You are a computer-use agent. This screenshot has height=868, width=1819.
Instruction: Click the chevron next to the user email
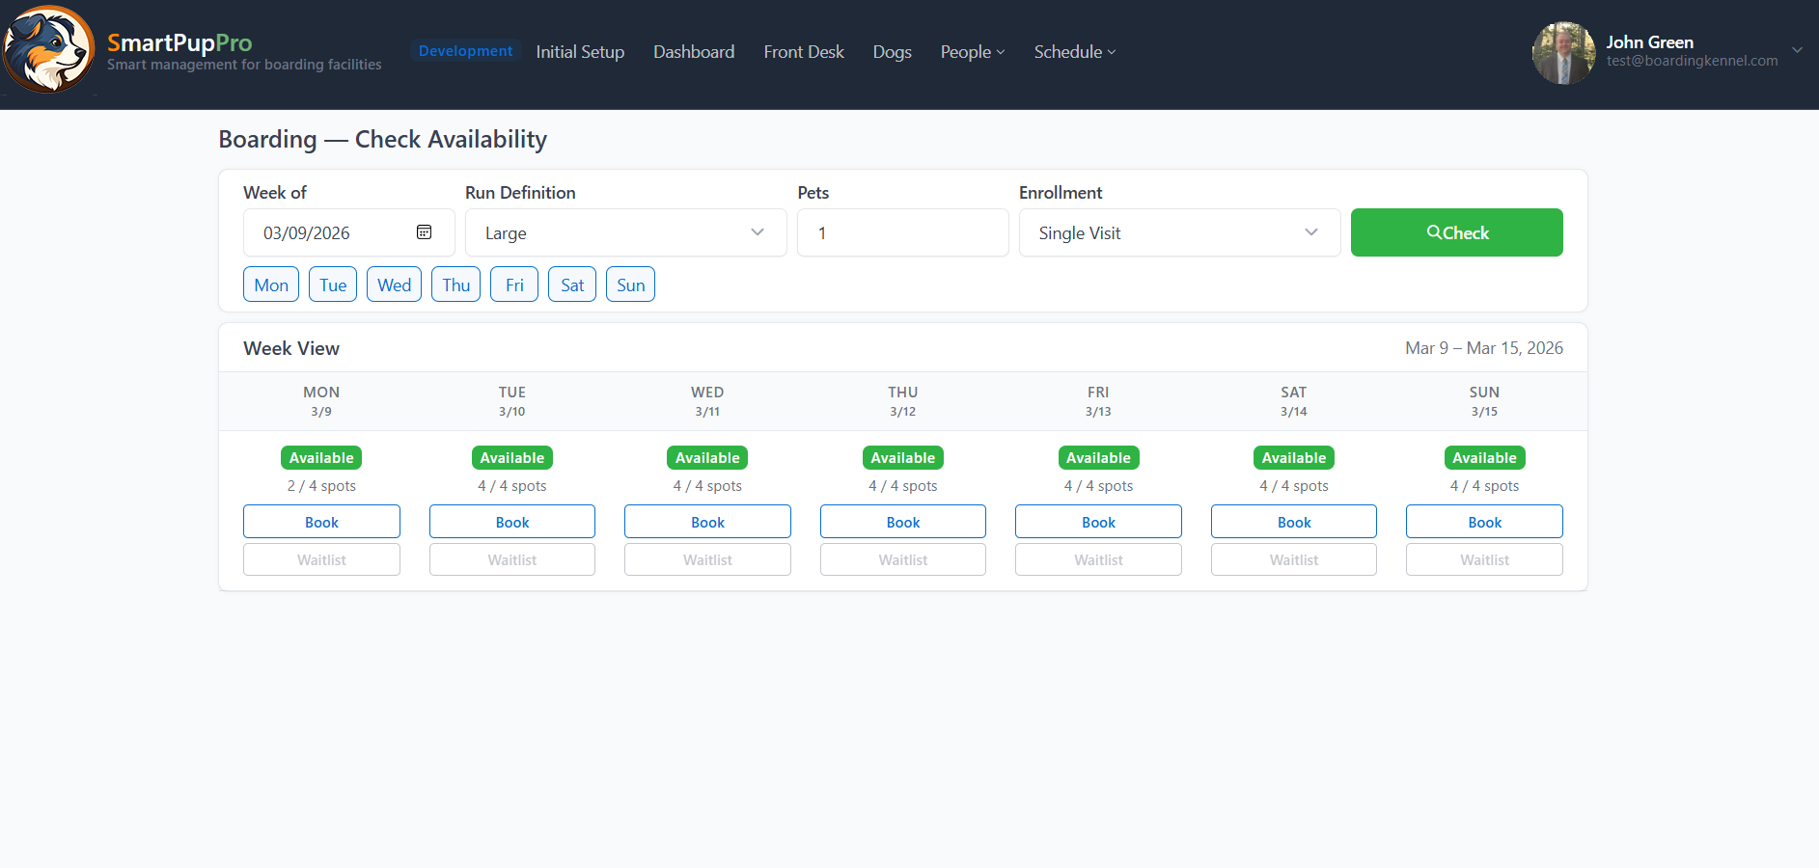pyautogui.click(x=1797, y=50)
